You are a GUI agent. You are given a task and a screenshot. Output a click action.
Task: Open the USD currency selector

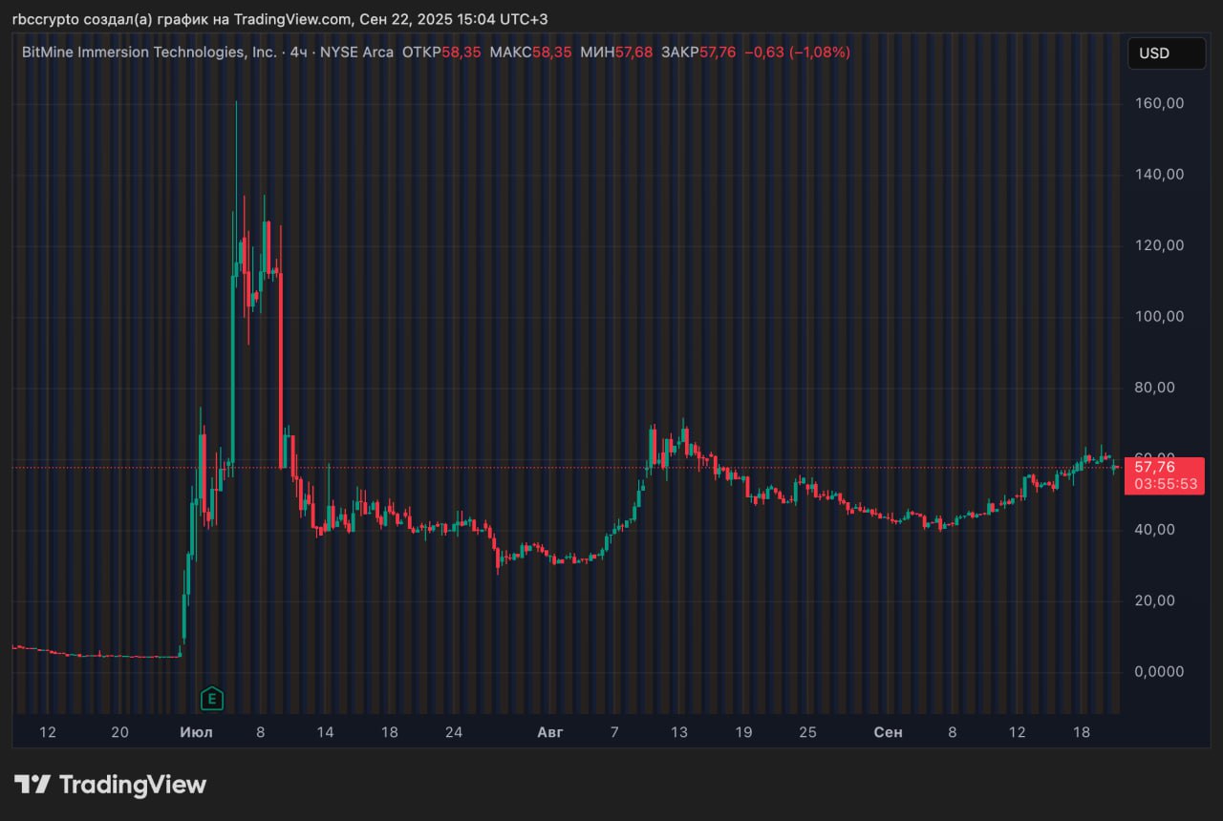[1167, 53]
